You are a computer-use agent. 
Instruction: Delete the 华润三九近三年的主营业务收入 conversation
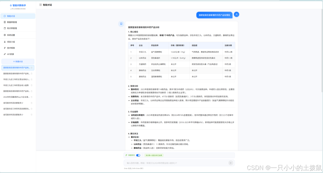click(31, 79)
